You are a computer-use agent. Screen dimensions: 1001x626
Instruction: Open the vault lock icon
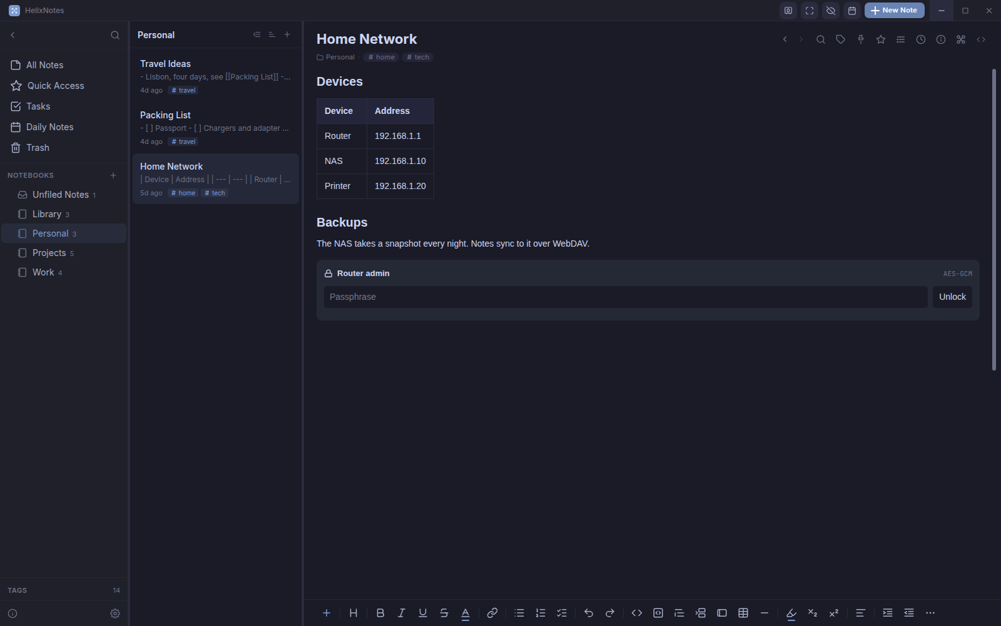[788, 11]
